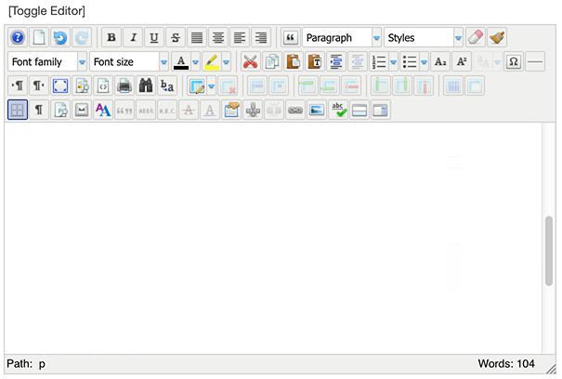This screenshot has height=379, width=562.
Task: Apply the black text color swatch
Action: 181,61
